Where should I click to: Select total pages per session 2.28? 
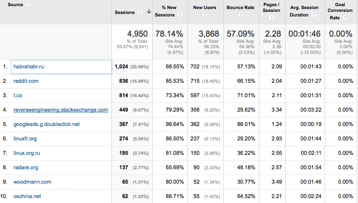tap(273, 34)
